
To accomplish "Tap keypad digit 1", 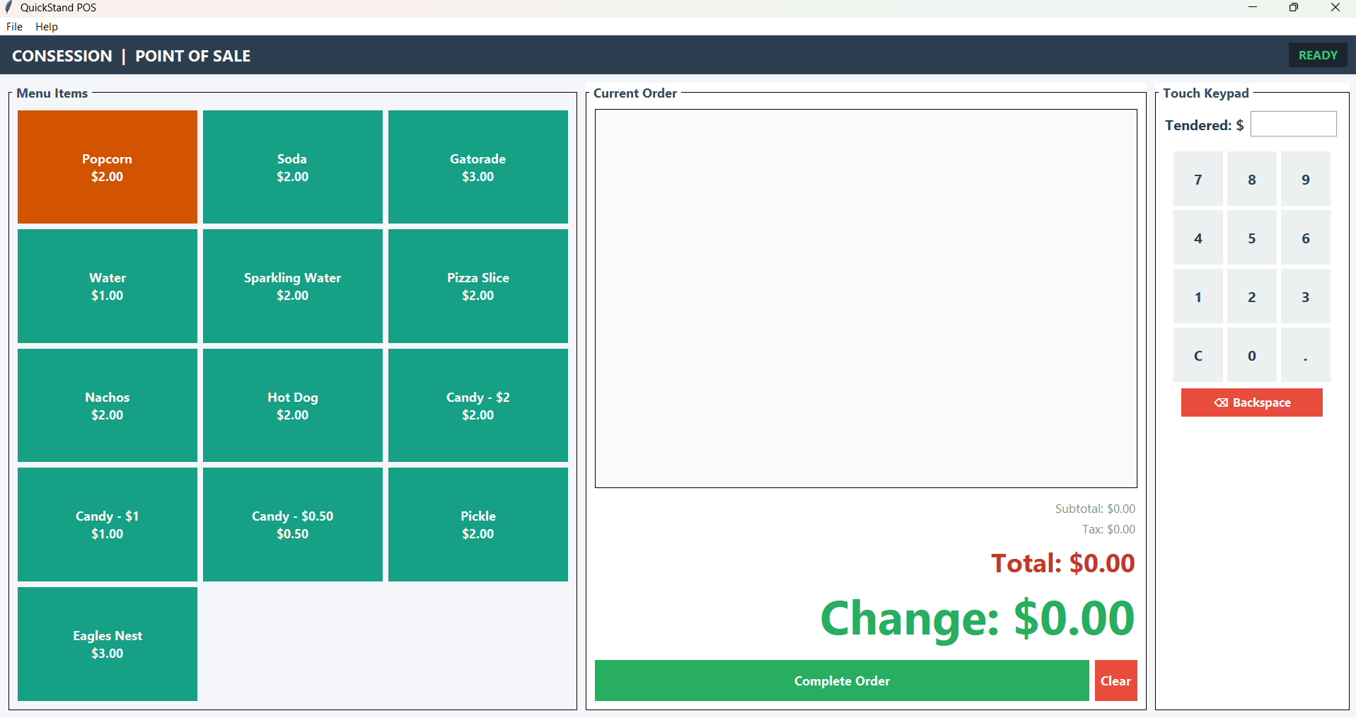I will pyautogui.click(x=1198, y=296).
